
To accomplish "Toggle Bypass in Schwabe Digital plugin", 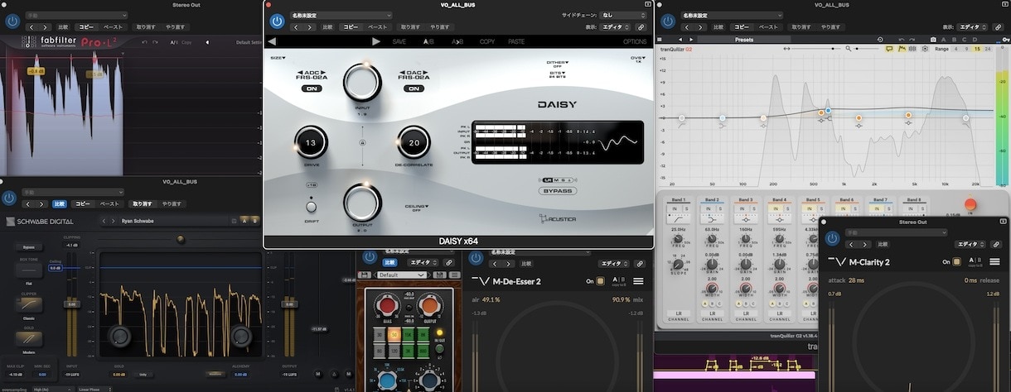I will point(28,246).
